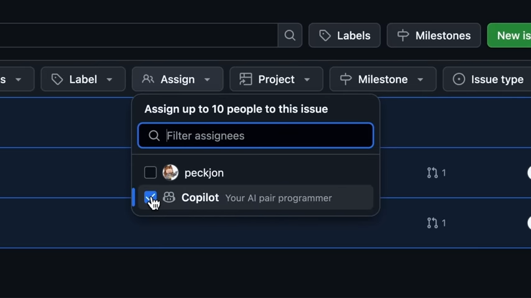Image resolution: width=531 pixels, height=298 pixels.
Task: Click the search magnifier button
Action: pyautogui.click(x=290, y=35)
